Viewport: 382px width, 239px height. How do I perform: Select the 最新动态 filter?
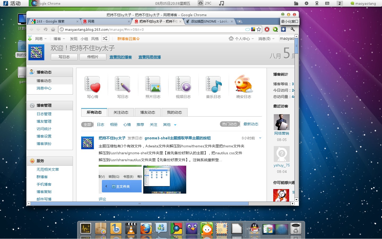coord(251,124)
